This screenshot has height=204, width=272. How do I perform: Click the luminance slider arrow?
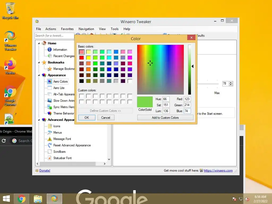click(193, 66)
